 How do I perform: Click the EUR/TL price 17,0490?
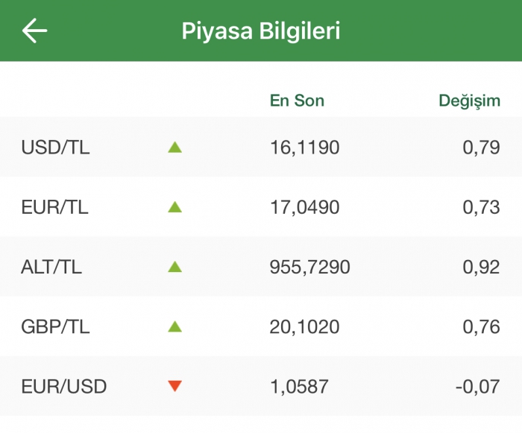click(304, 207)
